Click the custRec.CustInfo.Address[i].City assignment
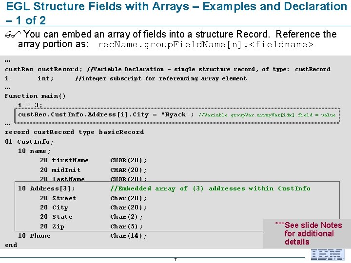351x263 pixels. pos(106,115)
